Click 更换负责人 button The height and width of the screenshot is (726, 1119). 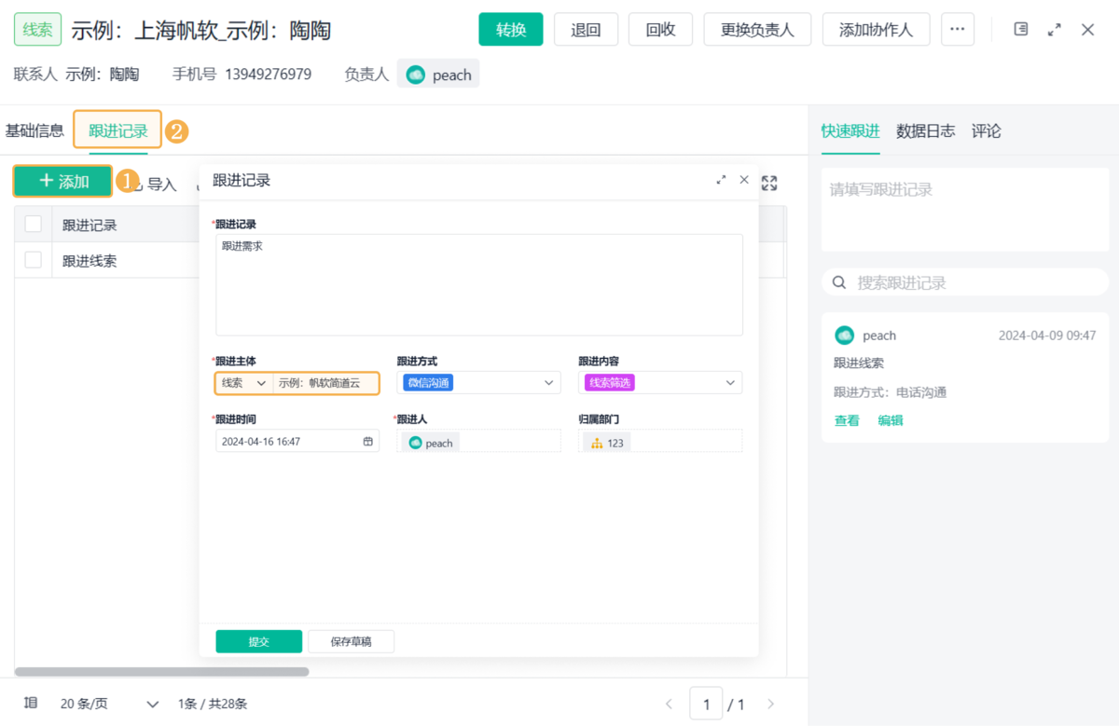tap(757, 30)
